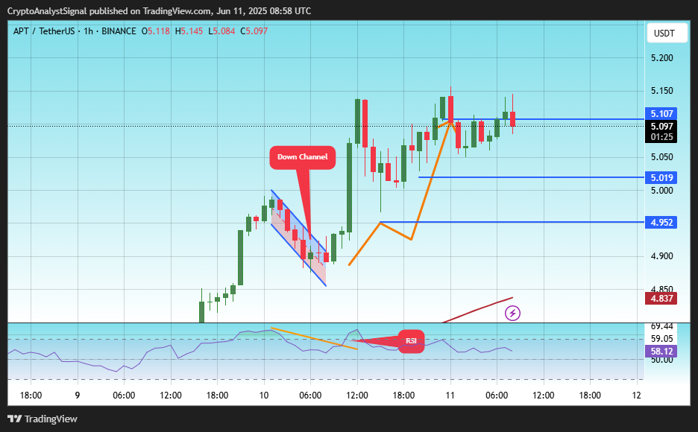Select the red 4.837 price label
This screenshot has width=698, height=432.
tap(661, 298)
